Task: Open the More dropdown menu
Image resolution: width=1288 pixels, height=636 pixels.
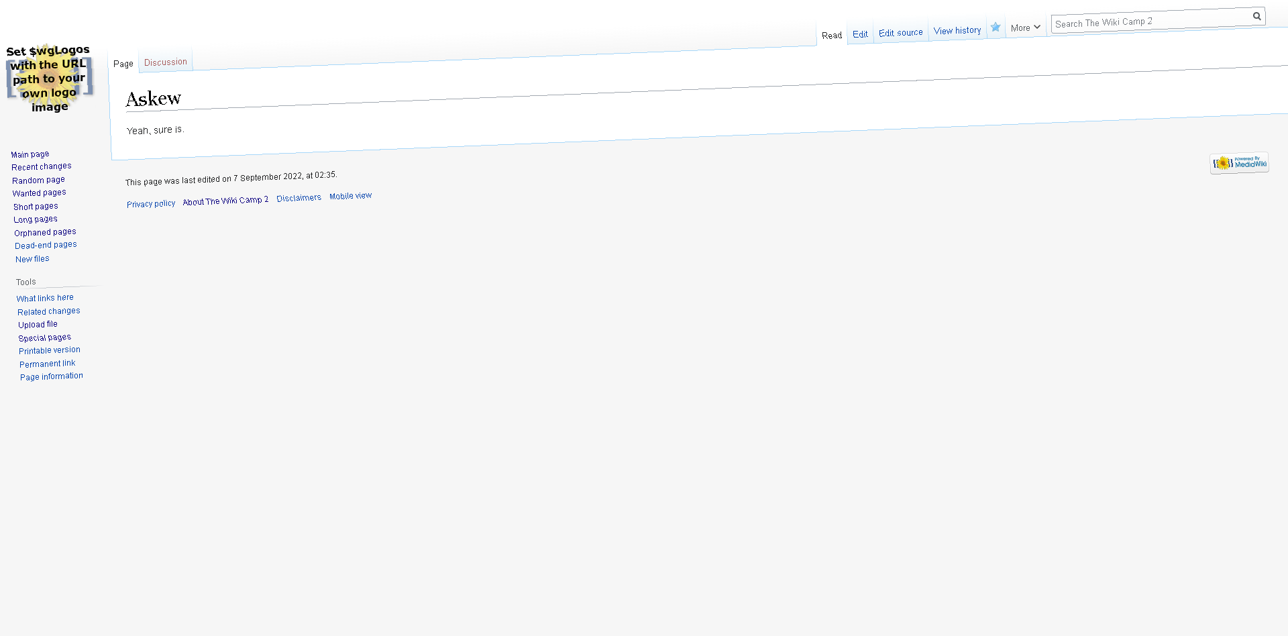Action: point(1025,28)
